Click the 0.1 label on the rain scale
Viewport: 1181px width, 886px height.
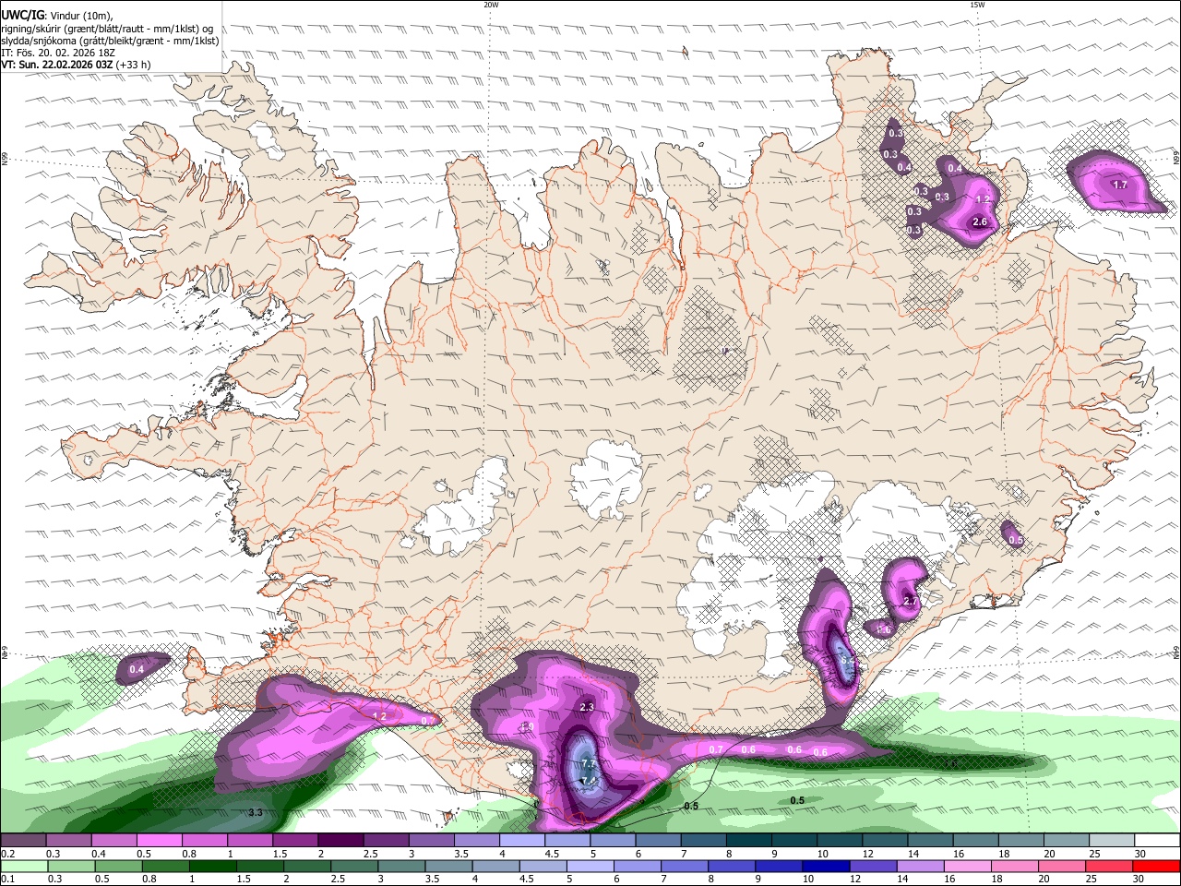pyautogui.click(x=7, y=879)
